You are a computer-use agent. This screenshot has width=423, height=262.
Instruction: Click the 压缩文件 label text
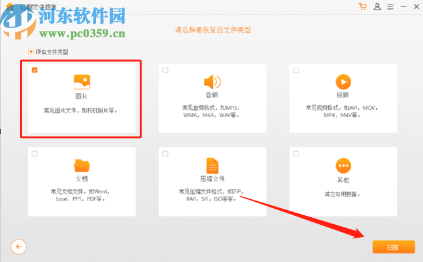[212, 179]
